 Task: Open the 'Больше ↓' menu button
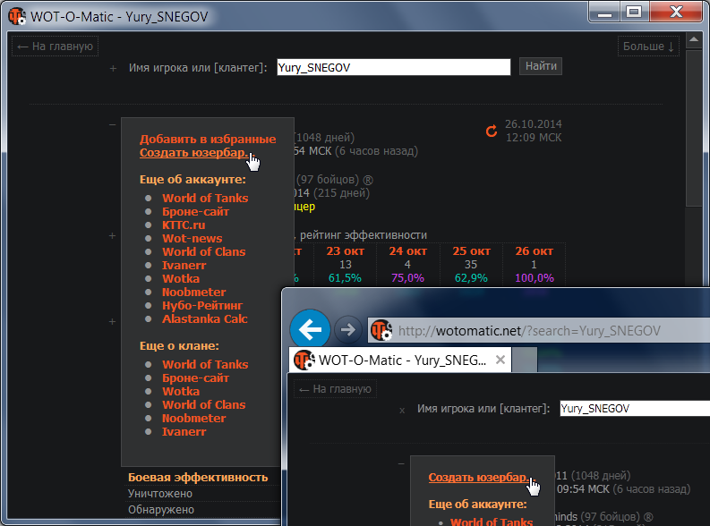point(648,47)
